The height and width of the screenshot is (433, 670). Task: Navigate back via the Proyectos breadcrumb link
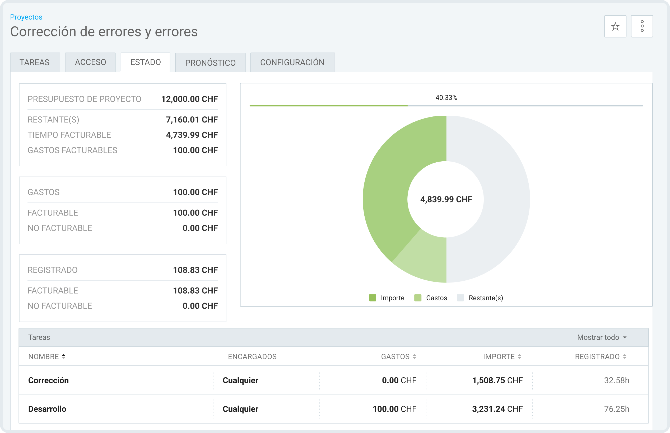(26, 17)
